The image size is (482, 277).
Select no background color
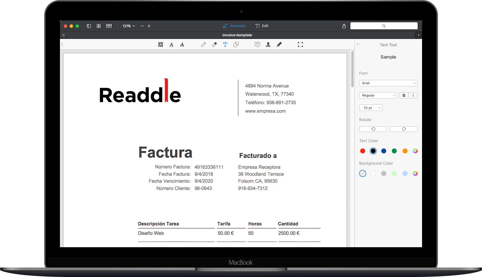(x=363, y=174)
